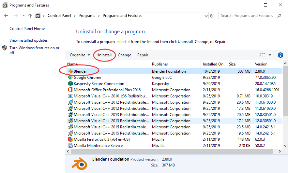The image size is (288, 173).
Task: Open the Recent locations dropdown arrow
Action: point(23,16)
